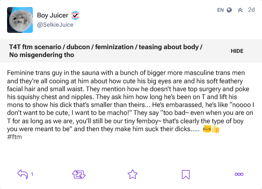Click the double chevron thread icon
The width and height of the screenshot is (262, 189).
[x=240, y=10]
